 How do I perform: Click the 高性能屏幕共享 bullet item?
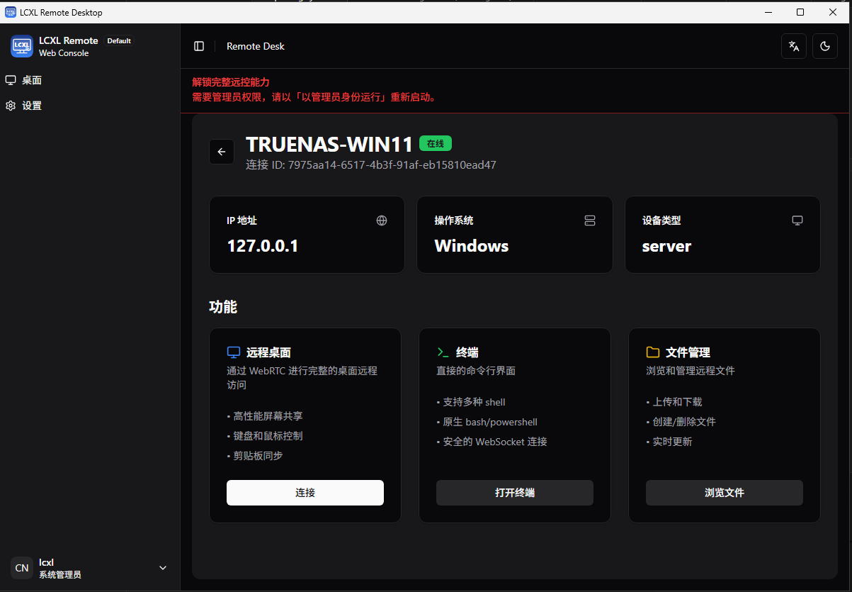(265, 416)
